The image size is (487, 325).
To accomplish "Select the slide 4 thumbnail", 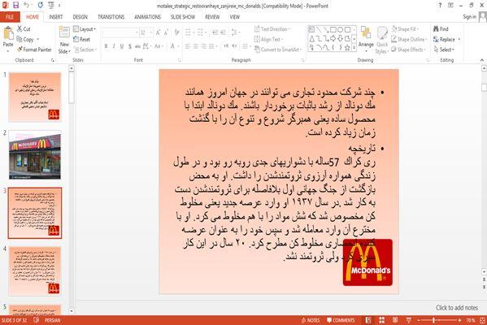I will [35, 271].
